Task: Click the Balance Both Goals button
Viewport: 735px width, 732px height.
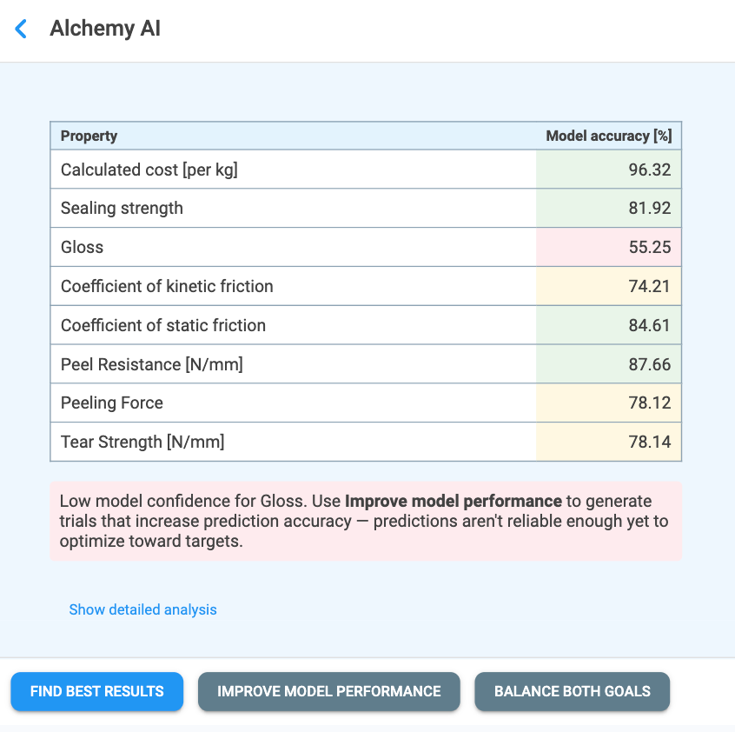Action: click(573, 691)
